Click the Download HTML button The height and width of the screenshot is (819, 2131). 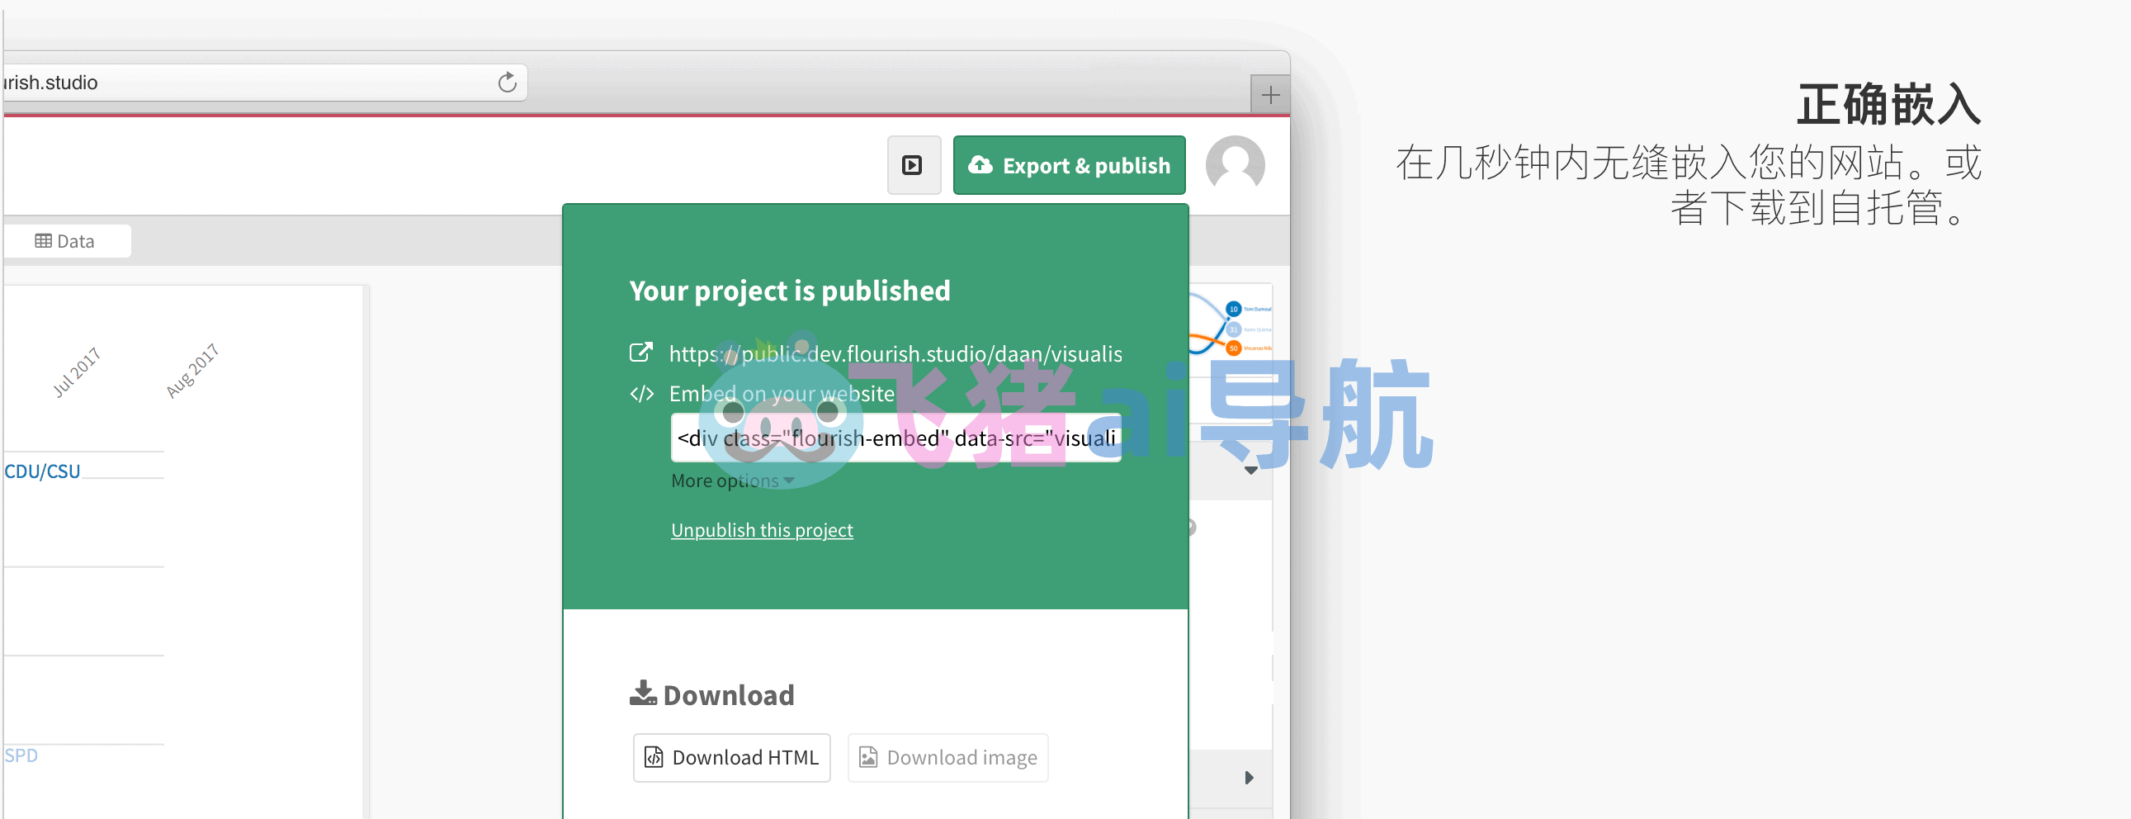tap(731, 757)
